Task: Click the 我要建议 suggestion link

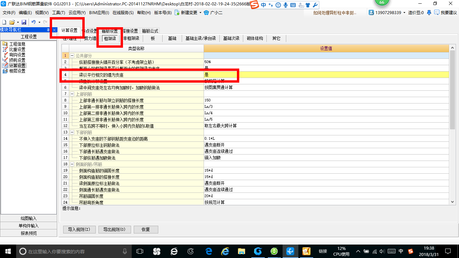Action: [x=446, y=12]
